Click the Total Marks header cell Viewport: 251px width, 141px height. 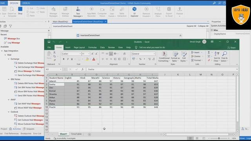(x=153, y=78)
